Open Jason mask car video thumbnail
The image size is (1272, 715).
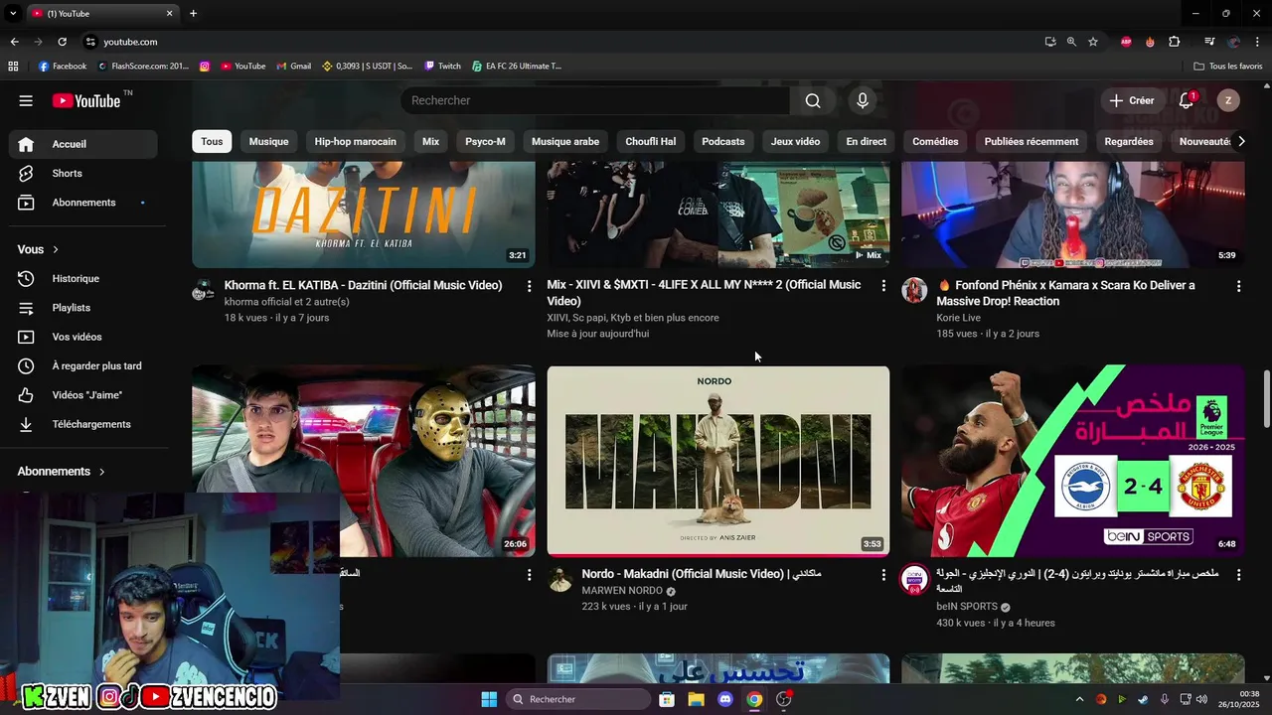tap(364, 461)
